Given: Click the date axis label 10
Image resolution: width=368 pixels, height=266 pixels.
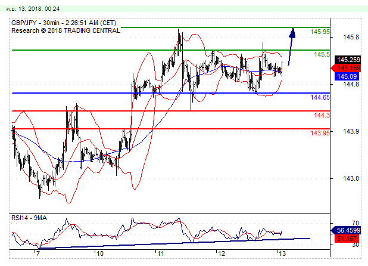Looking at the screenshot, I should [100, 253].
